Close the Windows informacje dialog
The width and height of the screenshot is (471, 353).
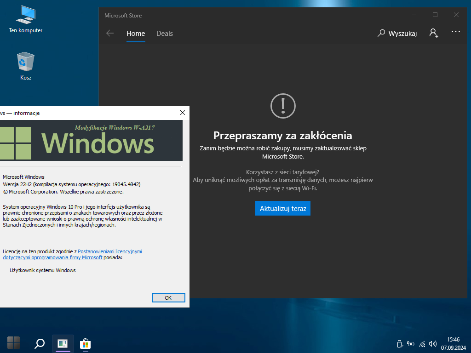click(183, 113)
